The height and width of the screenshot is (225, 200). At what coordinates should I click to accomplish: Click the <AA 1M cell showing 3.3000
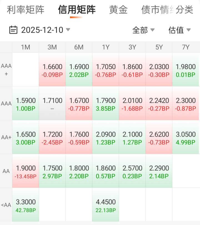pyautogui.click(x=26, y=205)
